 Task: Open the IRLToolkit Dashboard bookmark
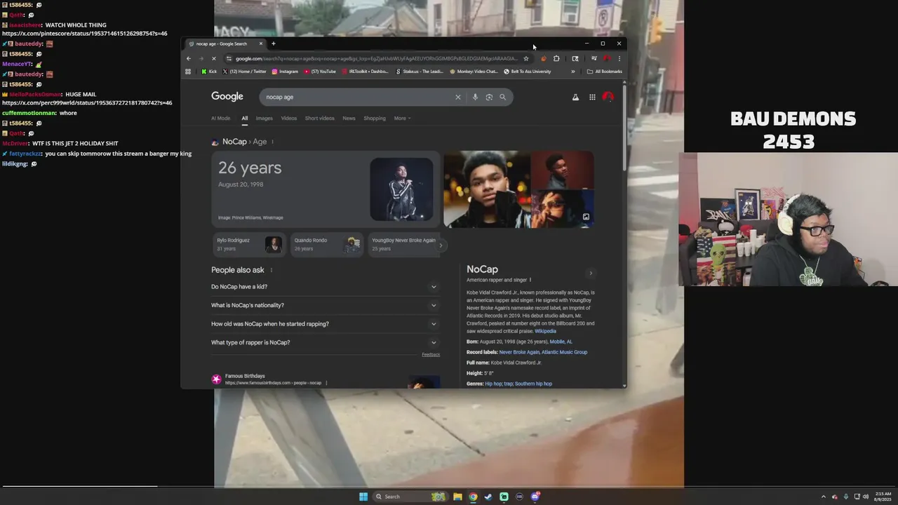(365, 72)
